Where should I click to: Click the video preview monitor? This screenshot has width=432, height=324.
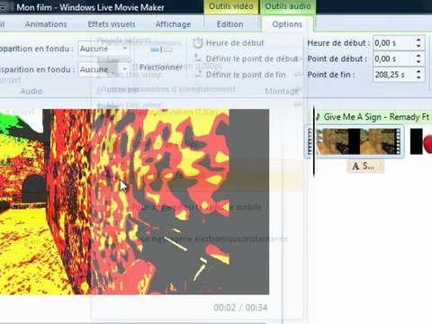point(134,202)
